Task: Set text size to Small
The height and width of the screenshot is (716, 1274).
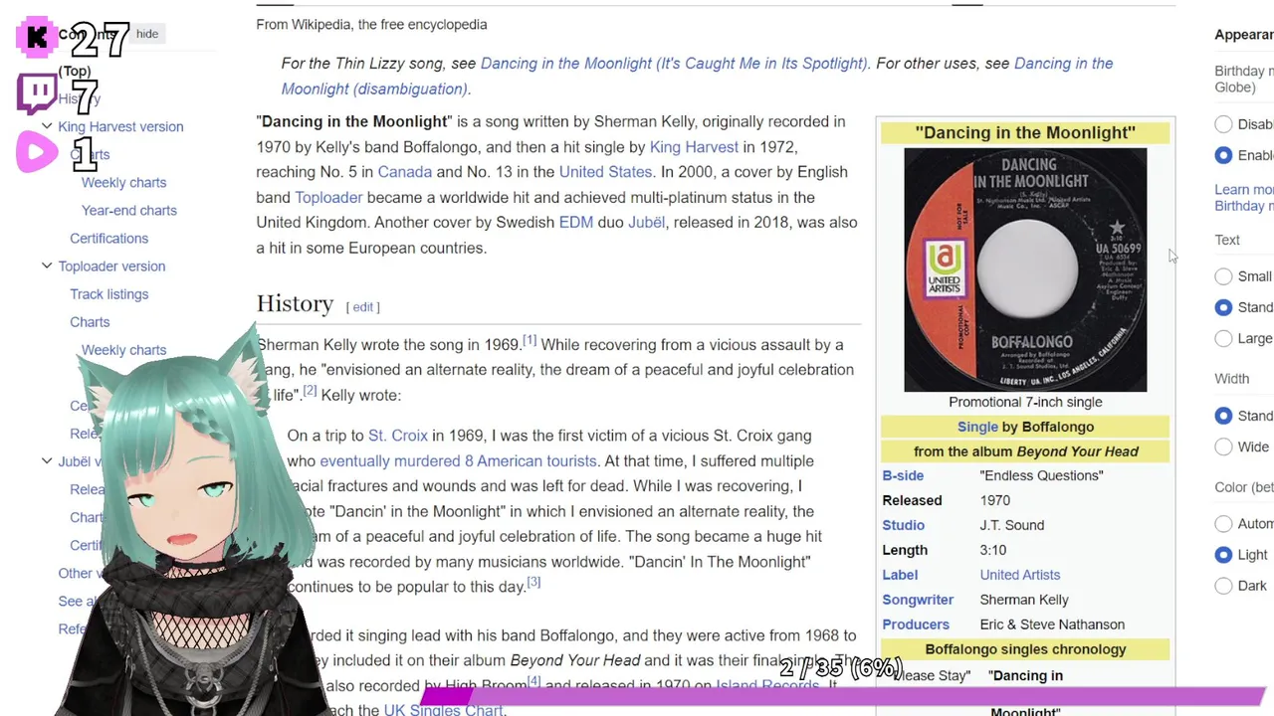Action: click(1223, 276)
